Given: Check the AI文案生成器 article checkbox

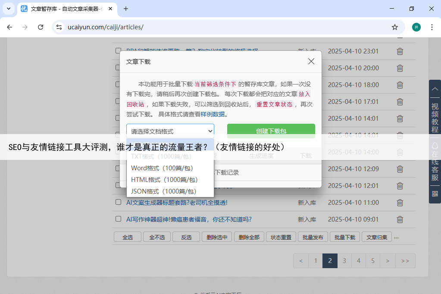Looking at the screenshot, I should (118, 202).
